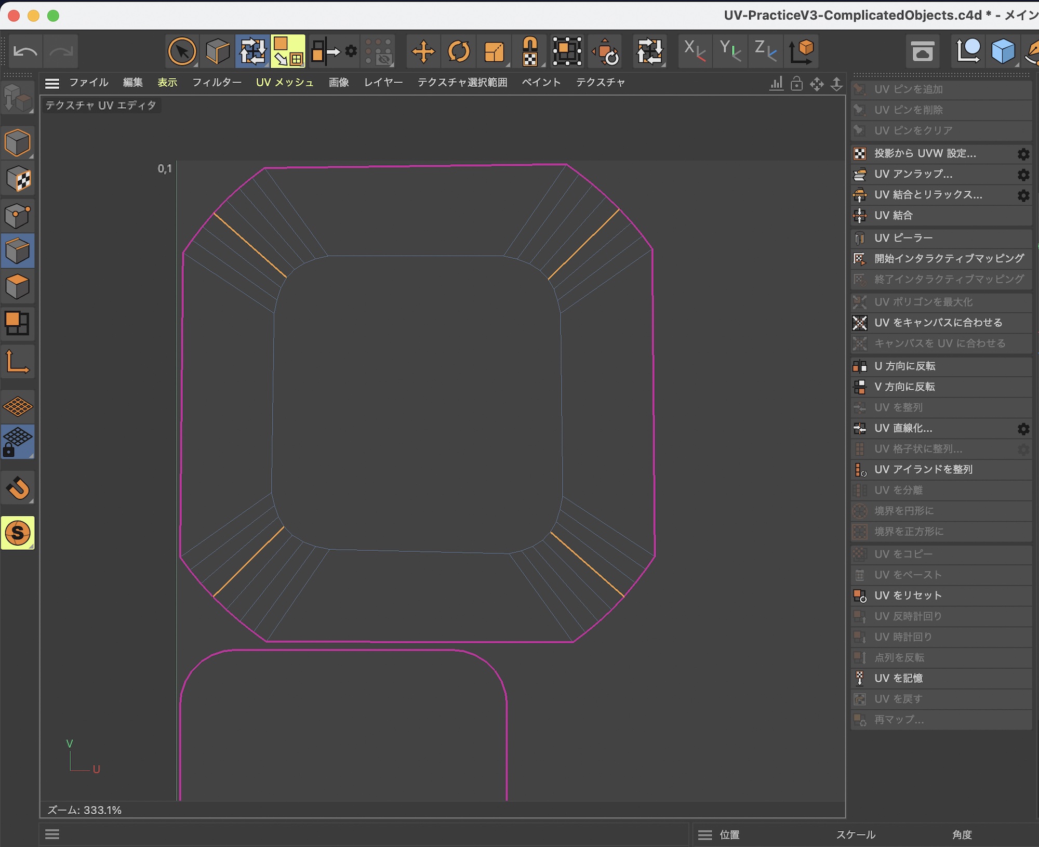Image resolution: width=1039 pixels, height=847 pixels.
Task: Toggle the lock icon in the UV editor header
Action: (x=796, y=84)
